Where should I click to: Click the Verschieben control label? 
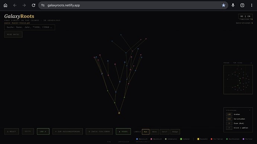pyautogui.click(x=239, y=119)
